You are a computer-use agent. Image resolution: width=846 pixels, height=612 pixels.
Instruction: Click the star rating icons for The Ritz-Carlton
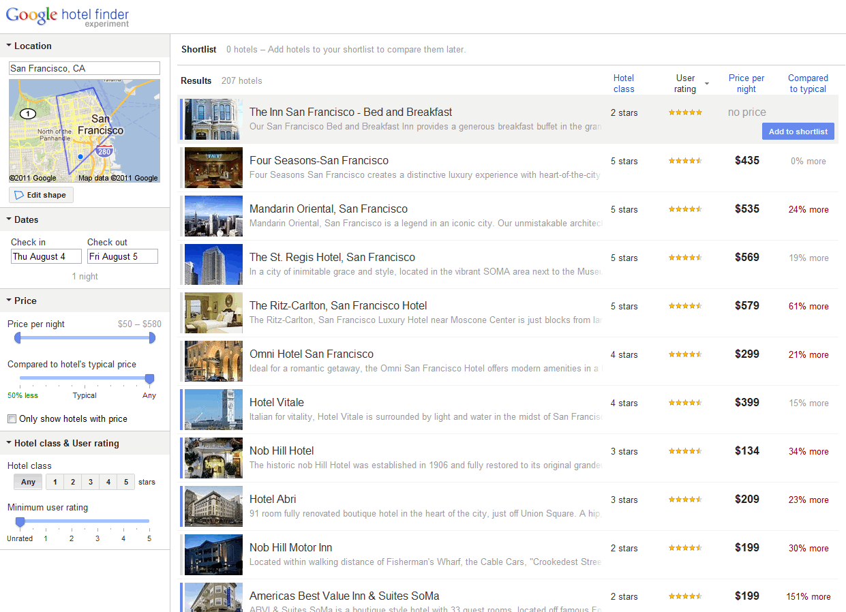pos(684,305)
